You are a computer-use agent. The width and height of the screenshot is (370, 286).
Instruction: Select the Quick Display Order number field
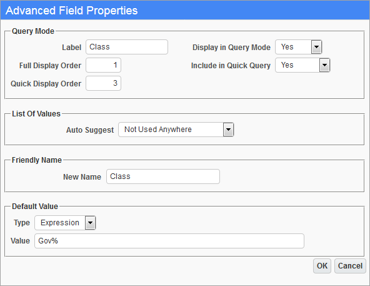[104, 83]
